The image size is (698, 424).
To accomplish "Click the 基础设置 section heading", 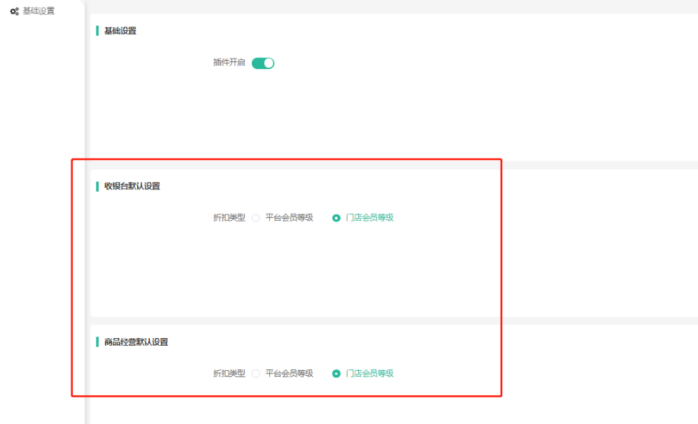I will coord(120,31).
